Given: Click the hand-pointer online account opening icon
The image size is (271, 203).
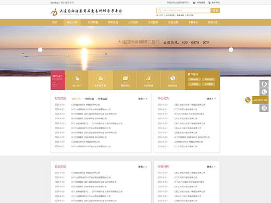Looking at the screenshot, I should tap(77, 78).
